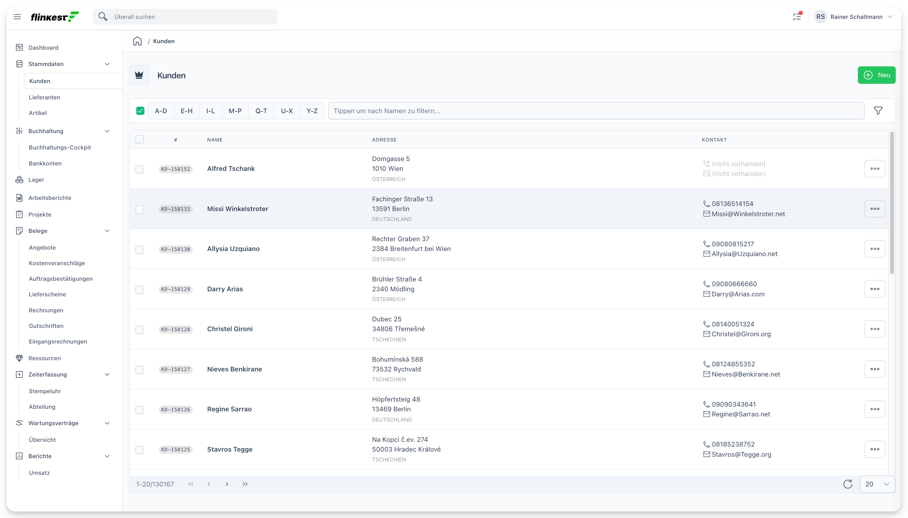The width and height of the screenshot is (908, 518).
Task: Open the page size 20 dropdown
Action: (x=877, y=484)
